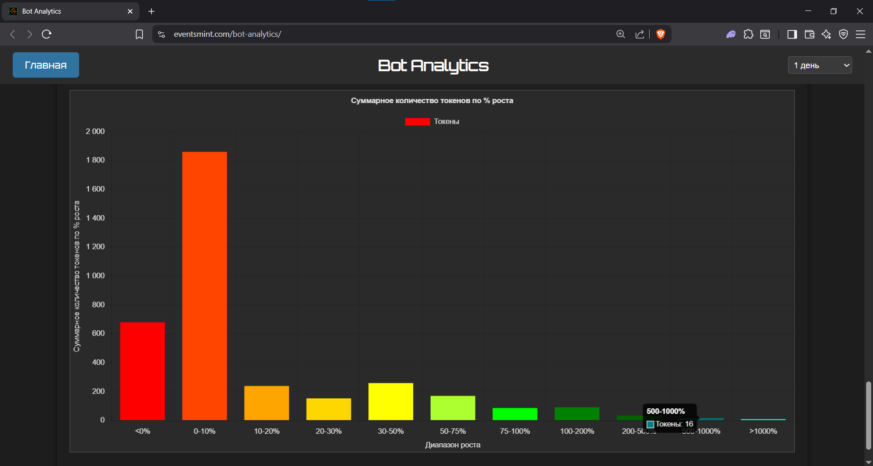The height and width of the screenshot is (466, 873).
Task: Open the '1 день' period dropdown
Action: [x=819, y=65]
